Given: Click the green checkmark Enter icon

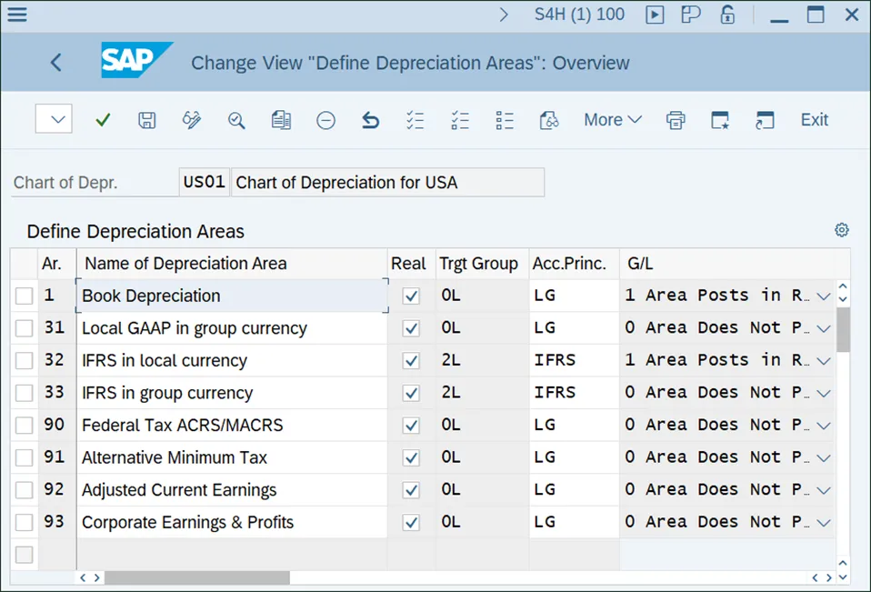Looking at the screenshot, I should click(x=103, y=120).
